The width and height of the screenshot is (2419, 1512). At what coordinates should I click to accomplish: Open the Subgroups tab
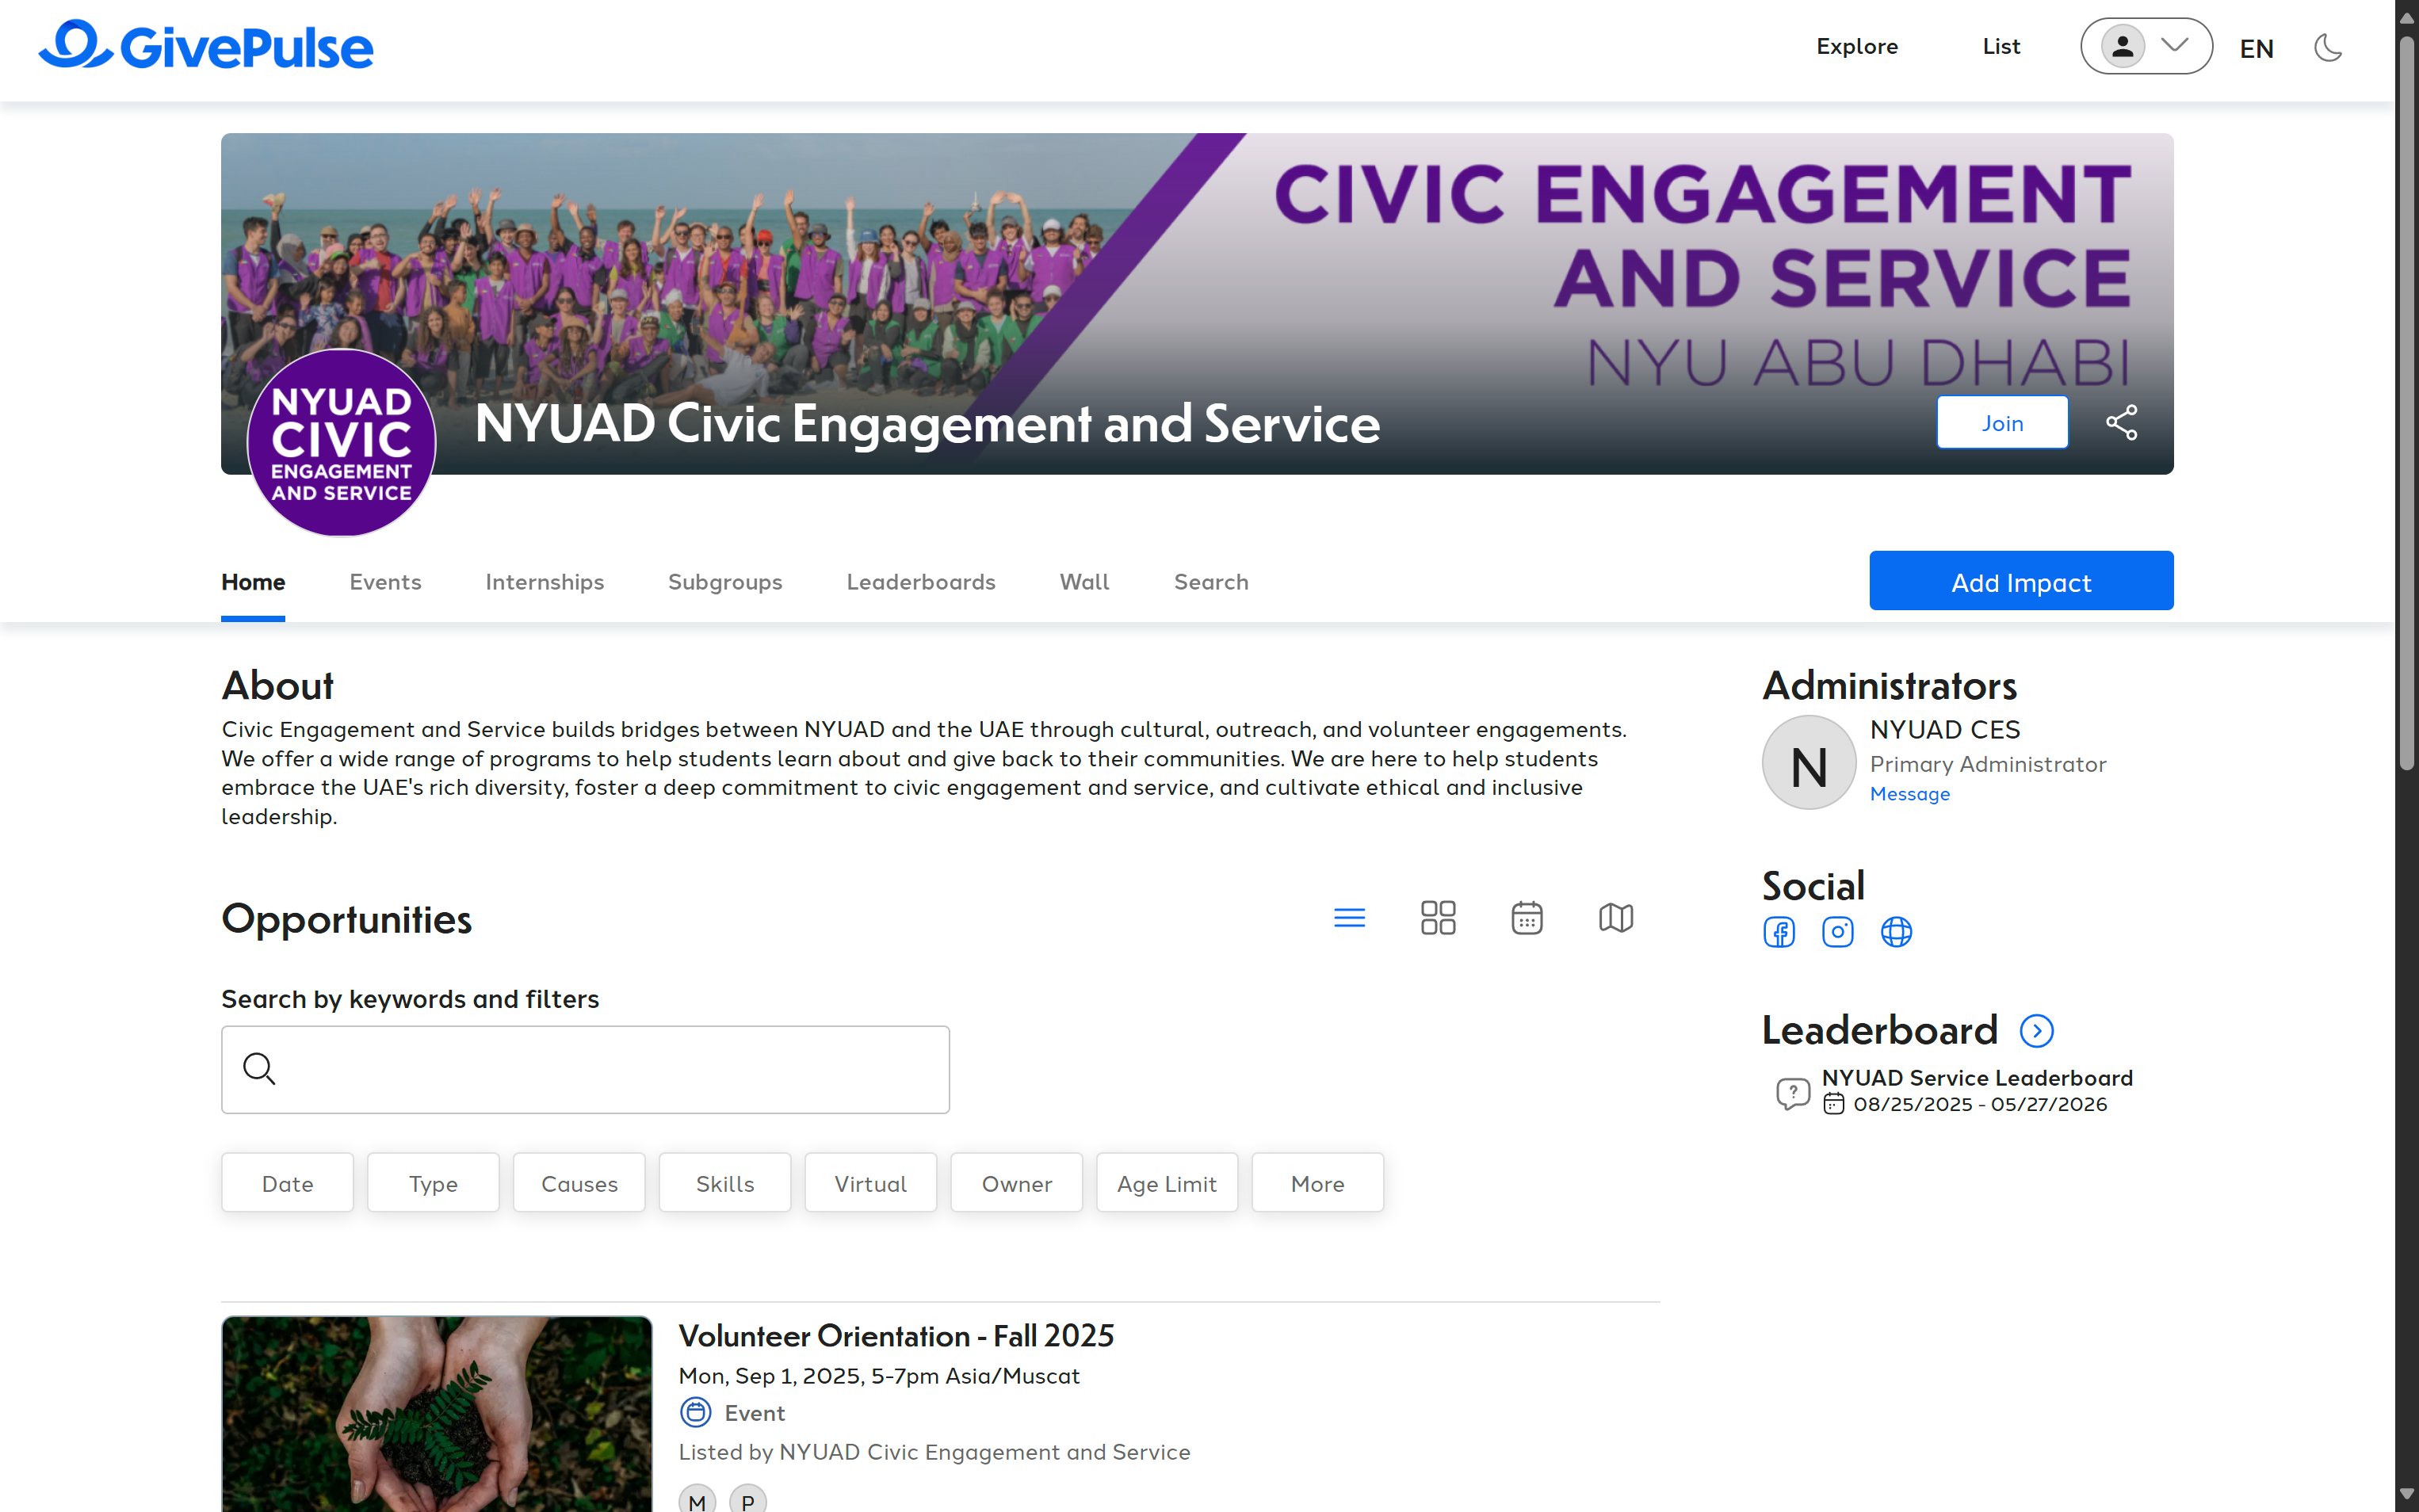(725, 582)
